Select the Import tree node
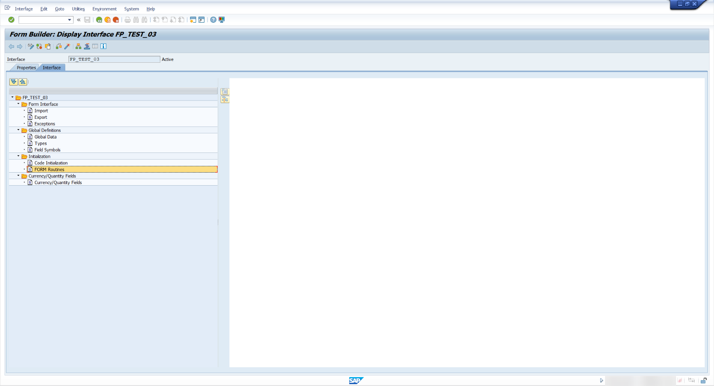 coord(41,111)
